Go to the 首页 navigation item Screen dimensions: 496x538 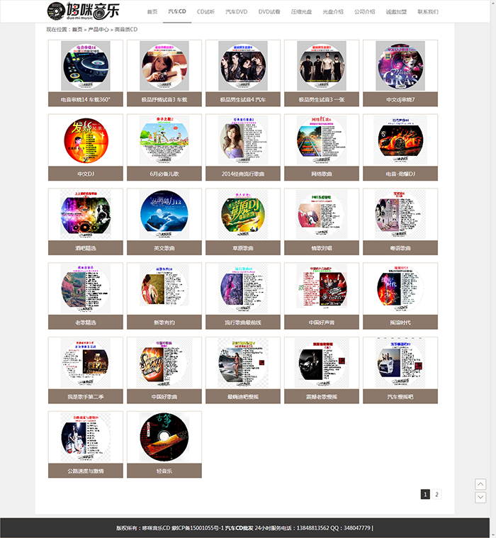point(152,11)
